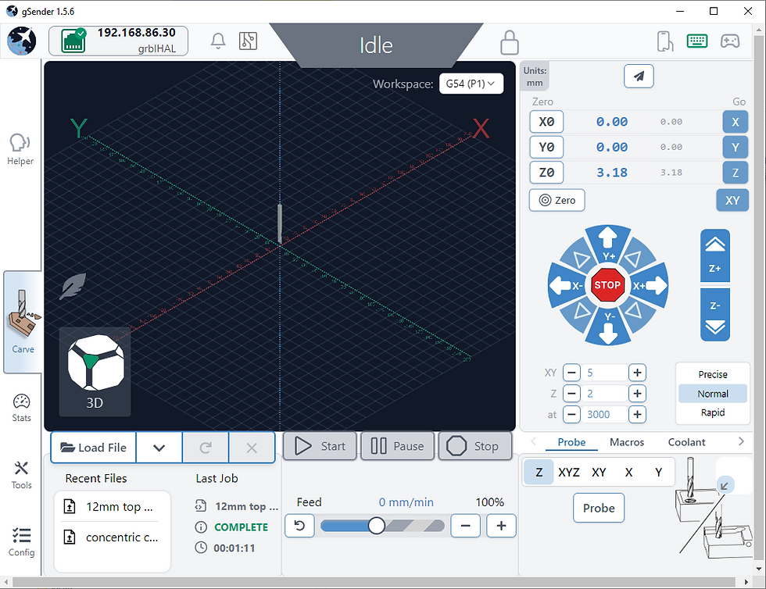
Task: Decrease feed override with minus
Action: tap(466, 526)
